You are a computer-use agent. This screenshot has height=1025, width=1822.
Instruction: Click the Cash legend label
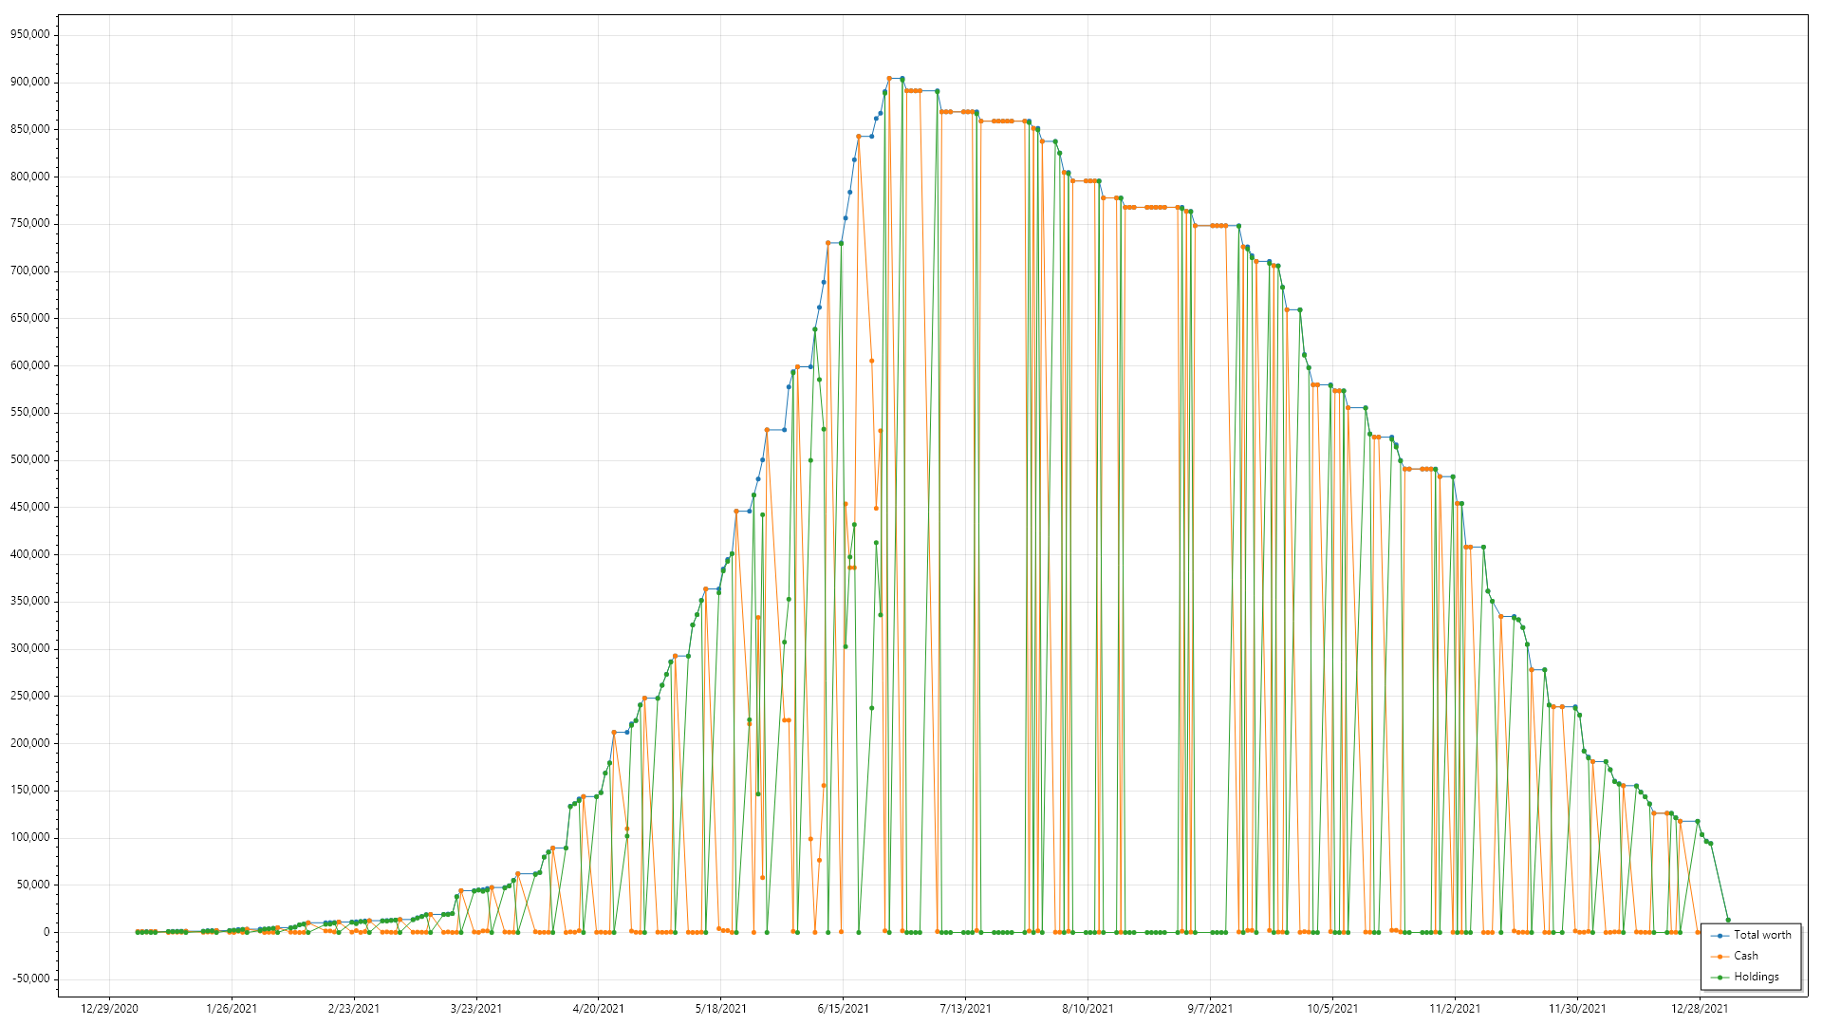click(x=1745, y=956)
